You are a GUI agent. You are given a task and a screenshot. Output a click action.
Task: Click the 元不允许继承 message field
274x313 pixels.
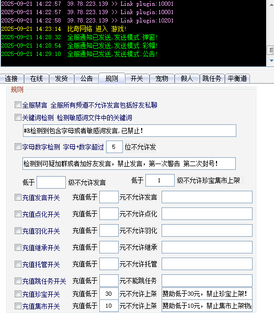click(207, 247)
